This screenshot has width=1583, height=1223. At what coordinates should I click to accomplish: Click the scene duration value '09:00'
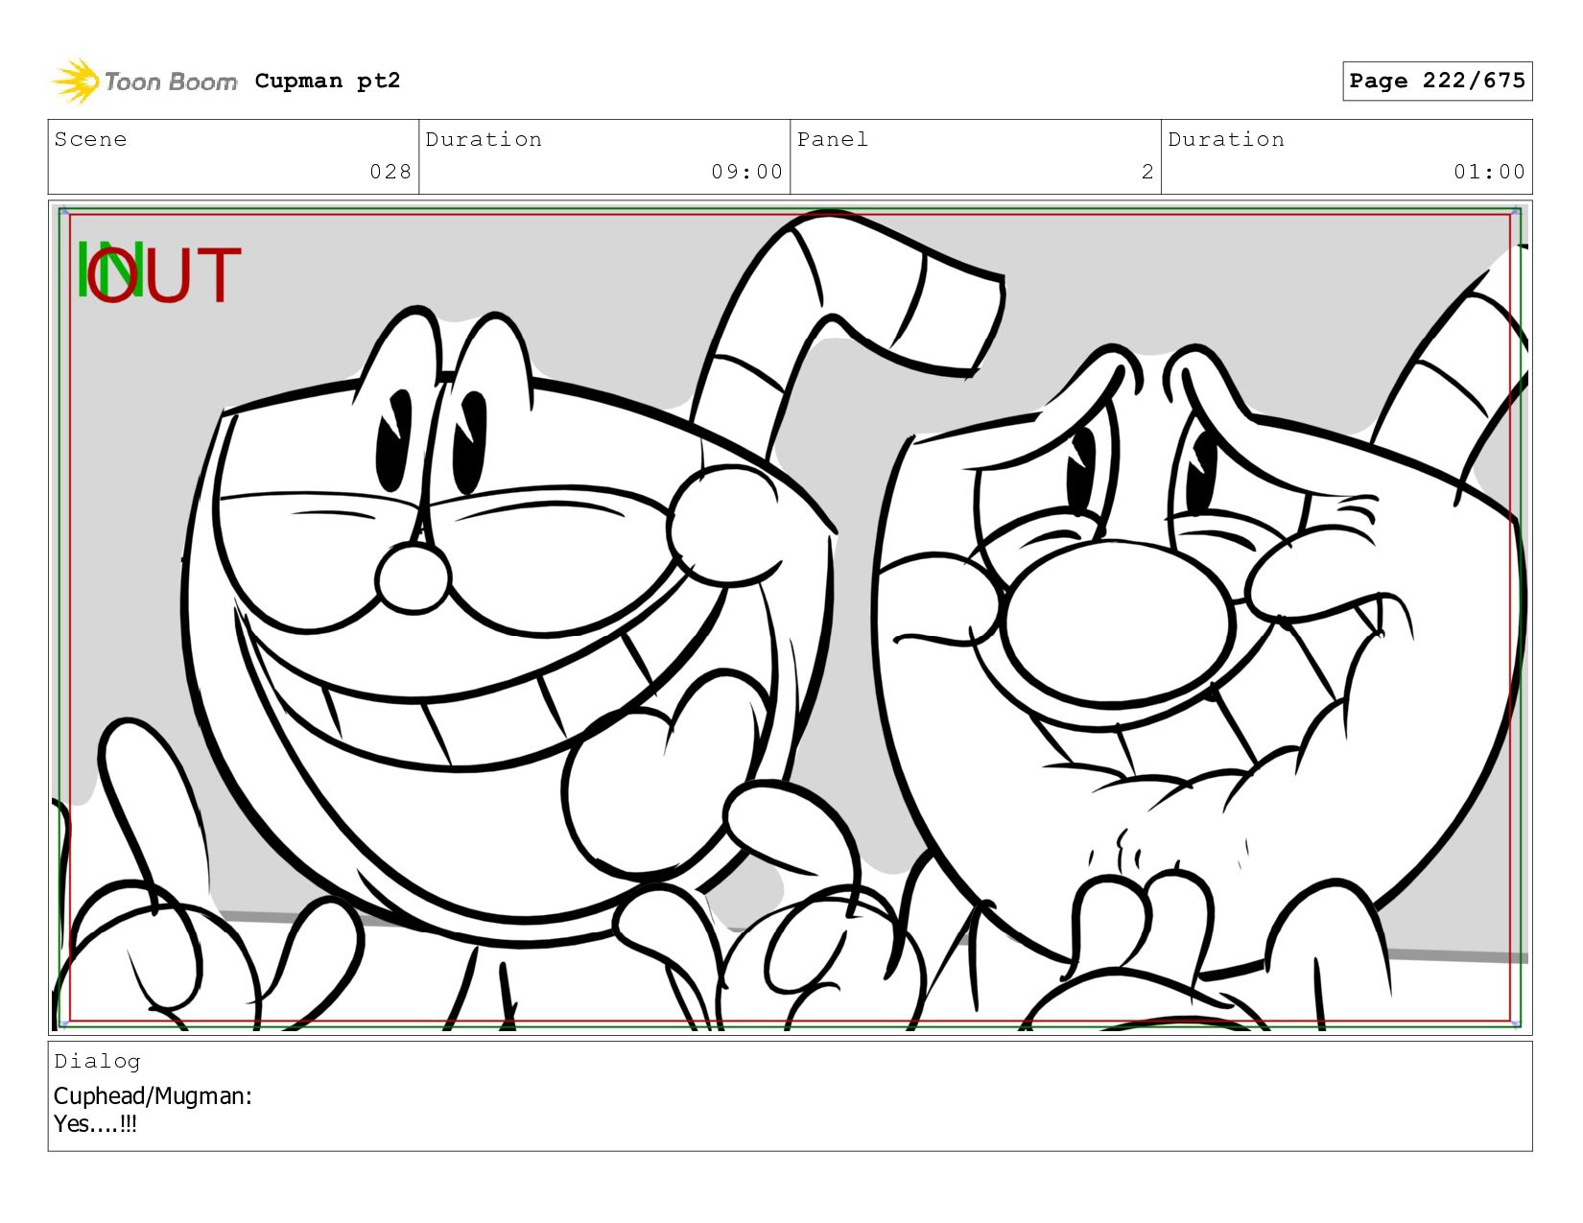[746, 172]
